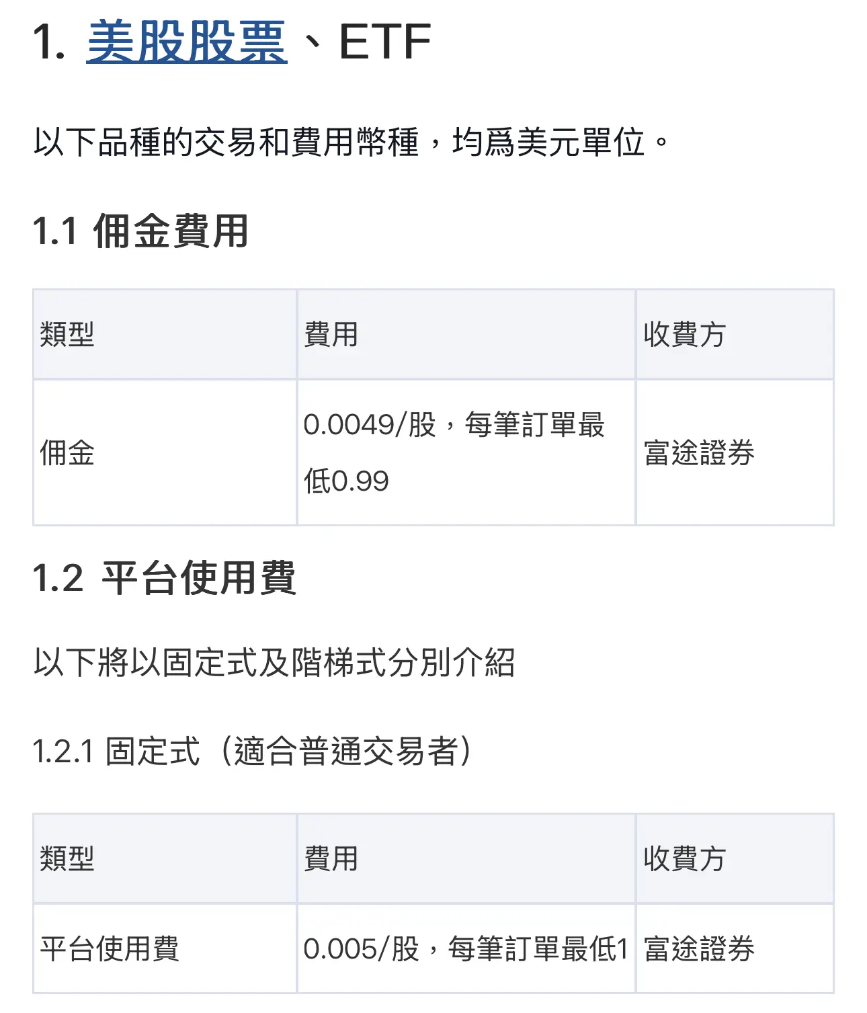Select the 平台使用費 row label cell
The image size is (867, 1013).
[165, 948]
